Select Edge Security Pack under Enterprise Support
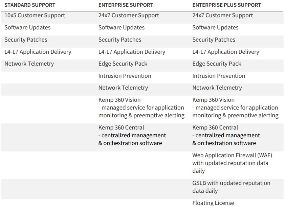This screenshot has height=213, width=287. tap(123, 64)
